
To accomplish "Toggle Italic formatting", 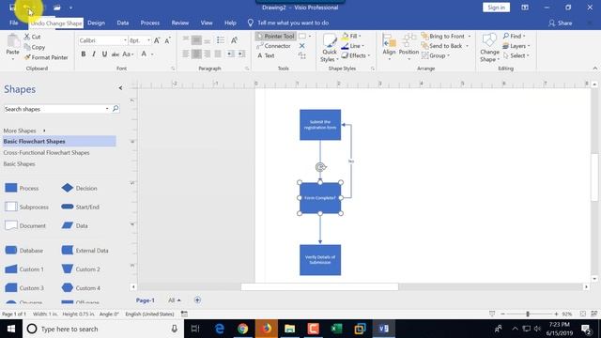I will click(x=94, y=54).
